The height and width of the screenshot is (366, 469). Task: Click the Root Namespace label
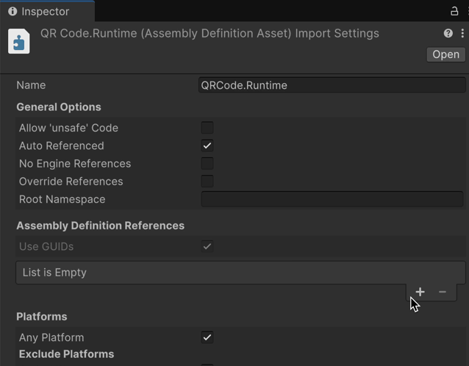[62, 199]
